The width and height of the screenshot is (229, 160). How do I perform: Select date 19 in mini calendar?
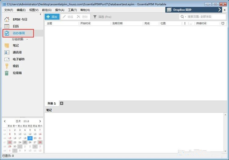pyautogui.click(x=30, y=138)
